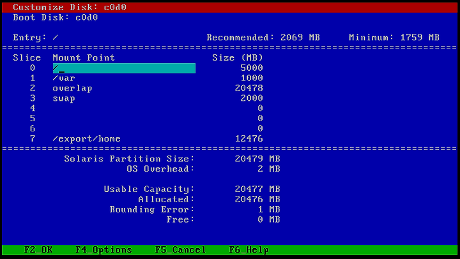Select the overlap mount point entry

[72, 88]
